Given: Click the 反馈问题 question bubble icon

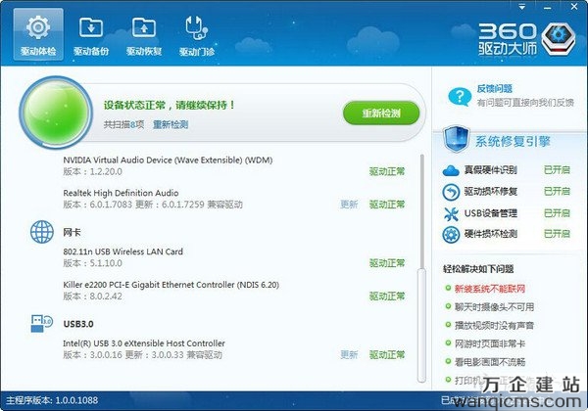Looking at the screenshot, I should pyautogui.click(x=460, y=97).
